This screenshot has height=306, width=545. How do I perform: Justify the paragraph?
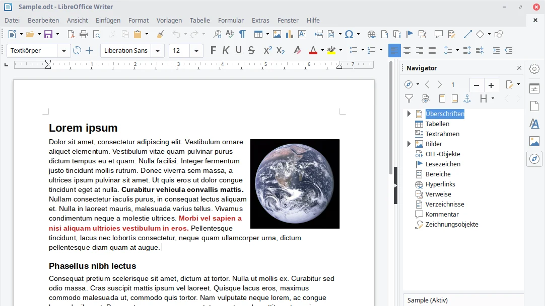tap(432, 51)
